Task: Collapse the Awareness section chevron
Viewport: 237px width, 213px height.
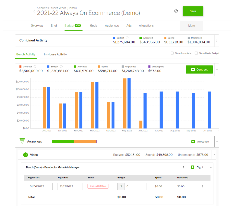Action: [217, 142]
